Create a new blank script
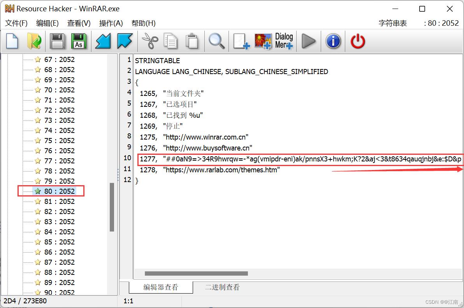The width and height of the screenshot is (464, 308). 12,41
